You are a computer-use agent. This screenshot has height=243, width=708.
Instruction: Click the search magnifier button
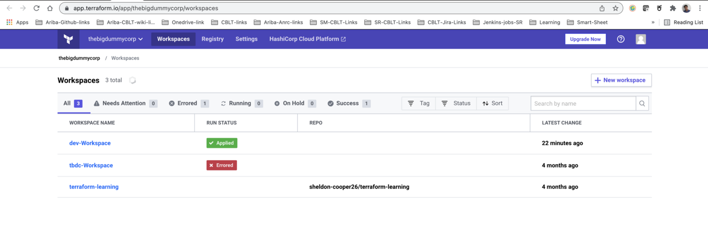[x=642, y=103]
